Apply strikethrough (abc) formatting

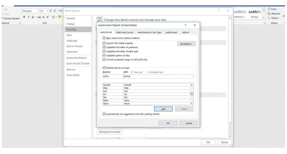(39, 17)
